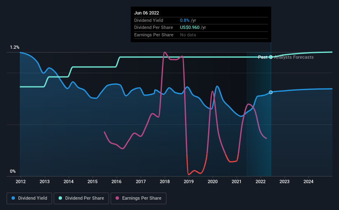Screen dimensions: 339x210
Task: Toggle the Dividend Yield legend button
Action: pos(29,198)
